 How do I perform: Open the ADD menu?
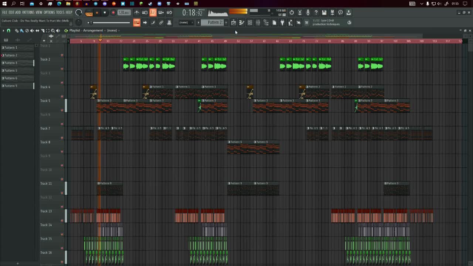click(x=18, y=13)
